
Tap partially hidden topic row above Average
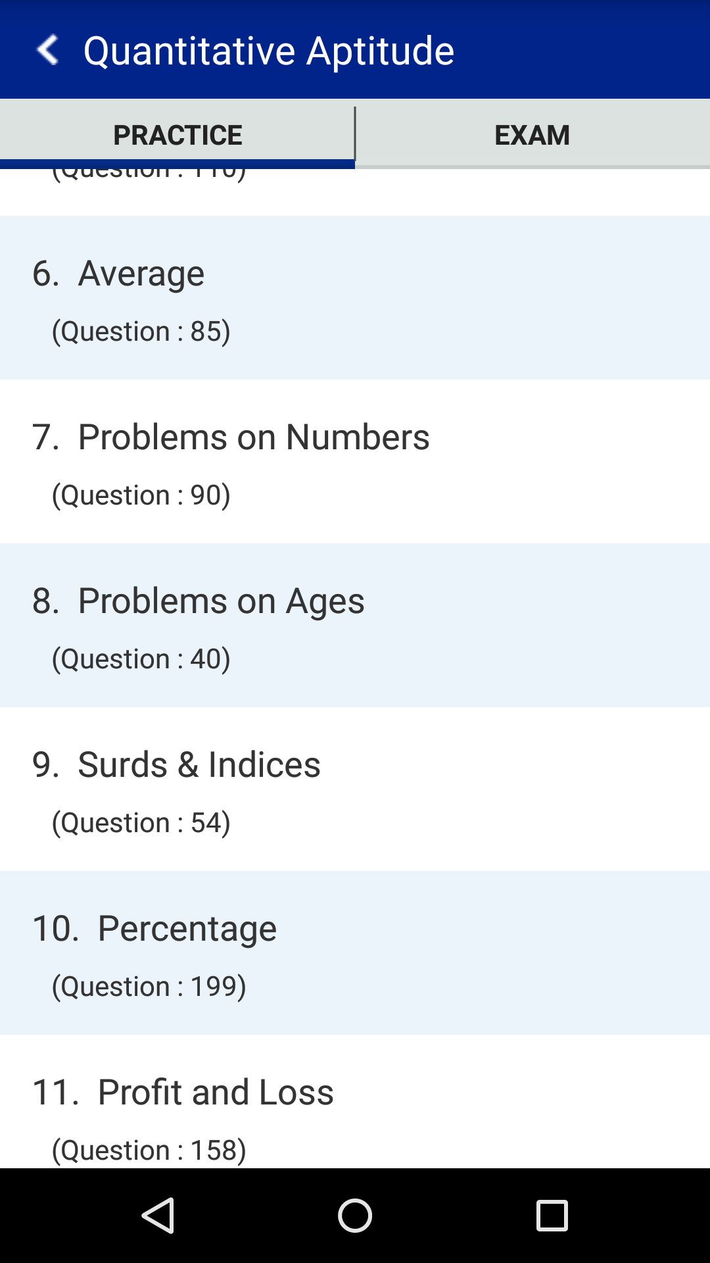pos(355,192)
